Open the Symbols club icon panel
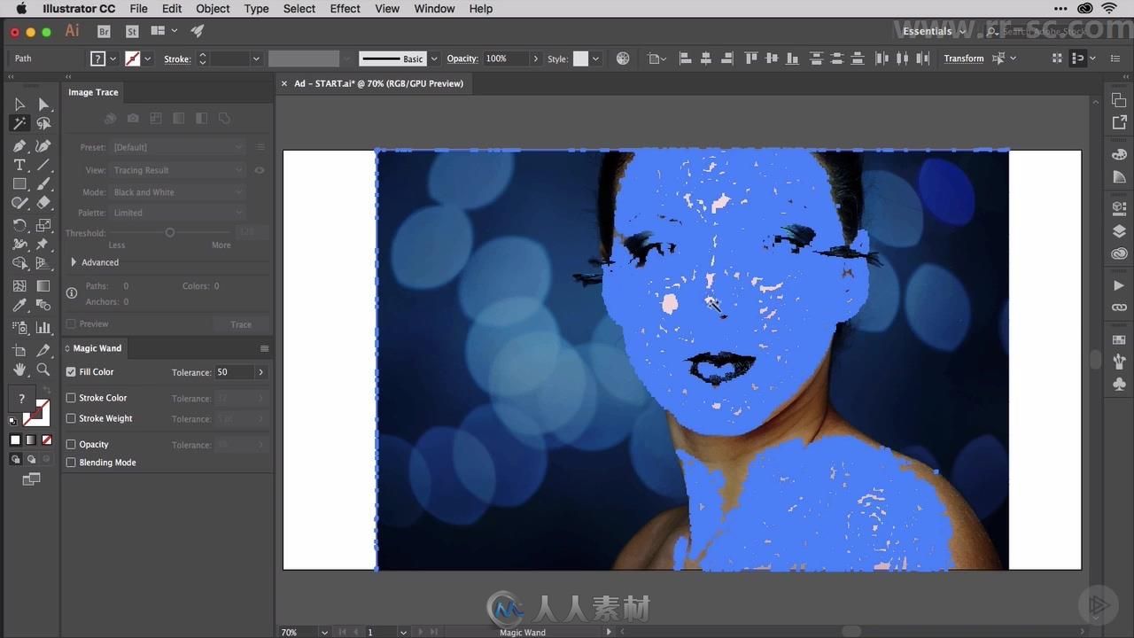The image size is (1134, 638). tap(1119, 385)
